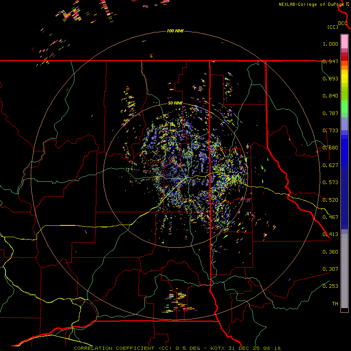
Task: Click the 0.947 value on the legend
Action: (x=330, y=61)
